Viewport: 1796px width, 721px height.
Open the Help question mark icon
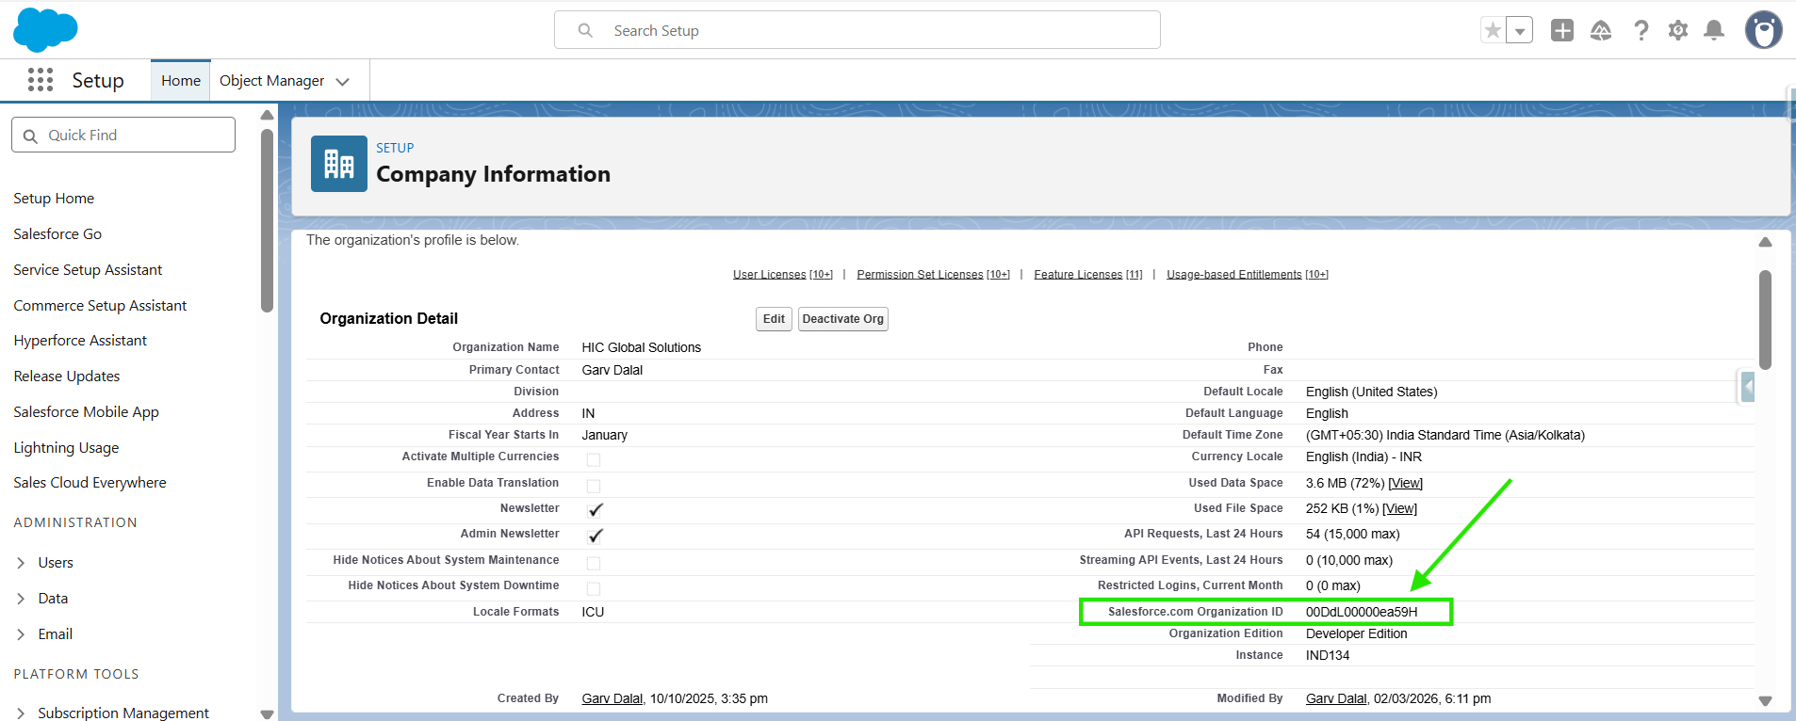pos(1641,31)
